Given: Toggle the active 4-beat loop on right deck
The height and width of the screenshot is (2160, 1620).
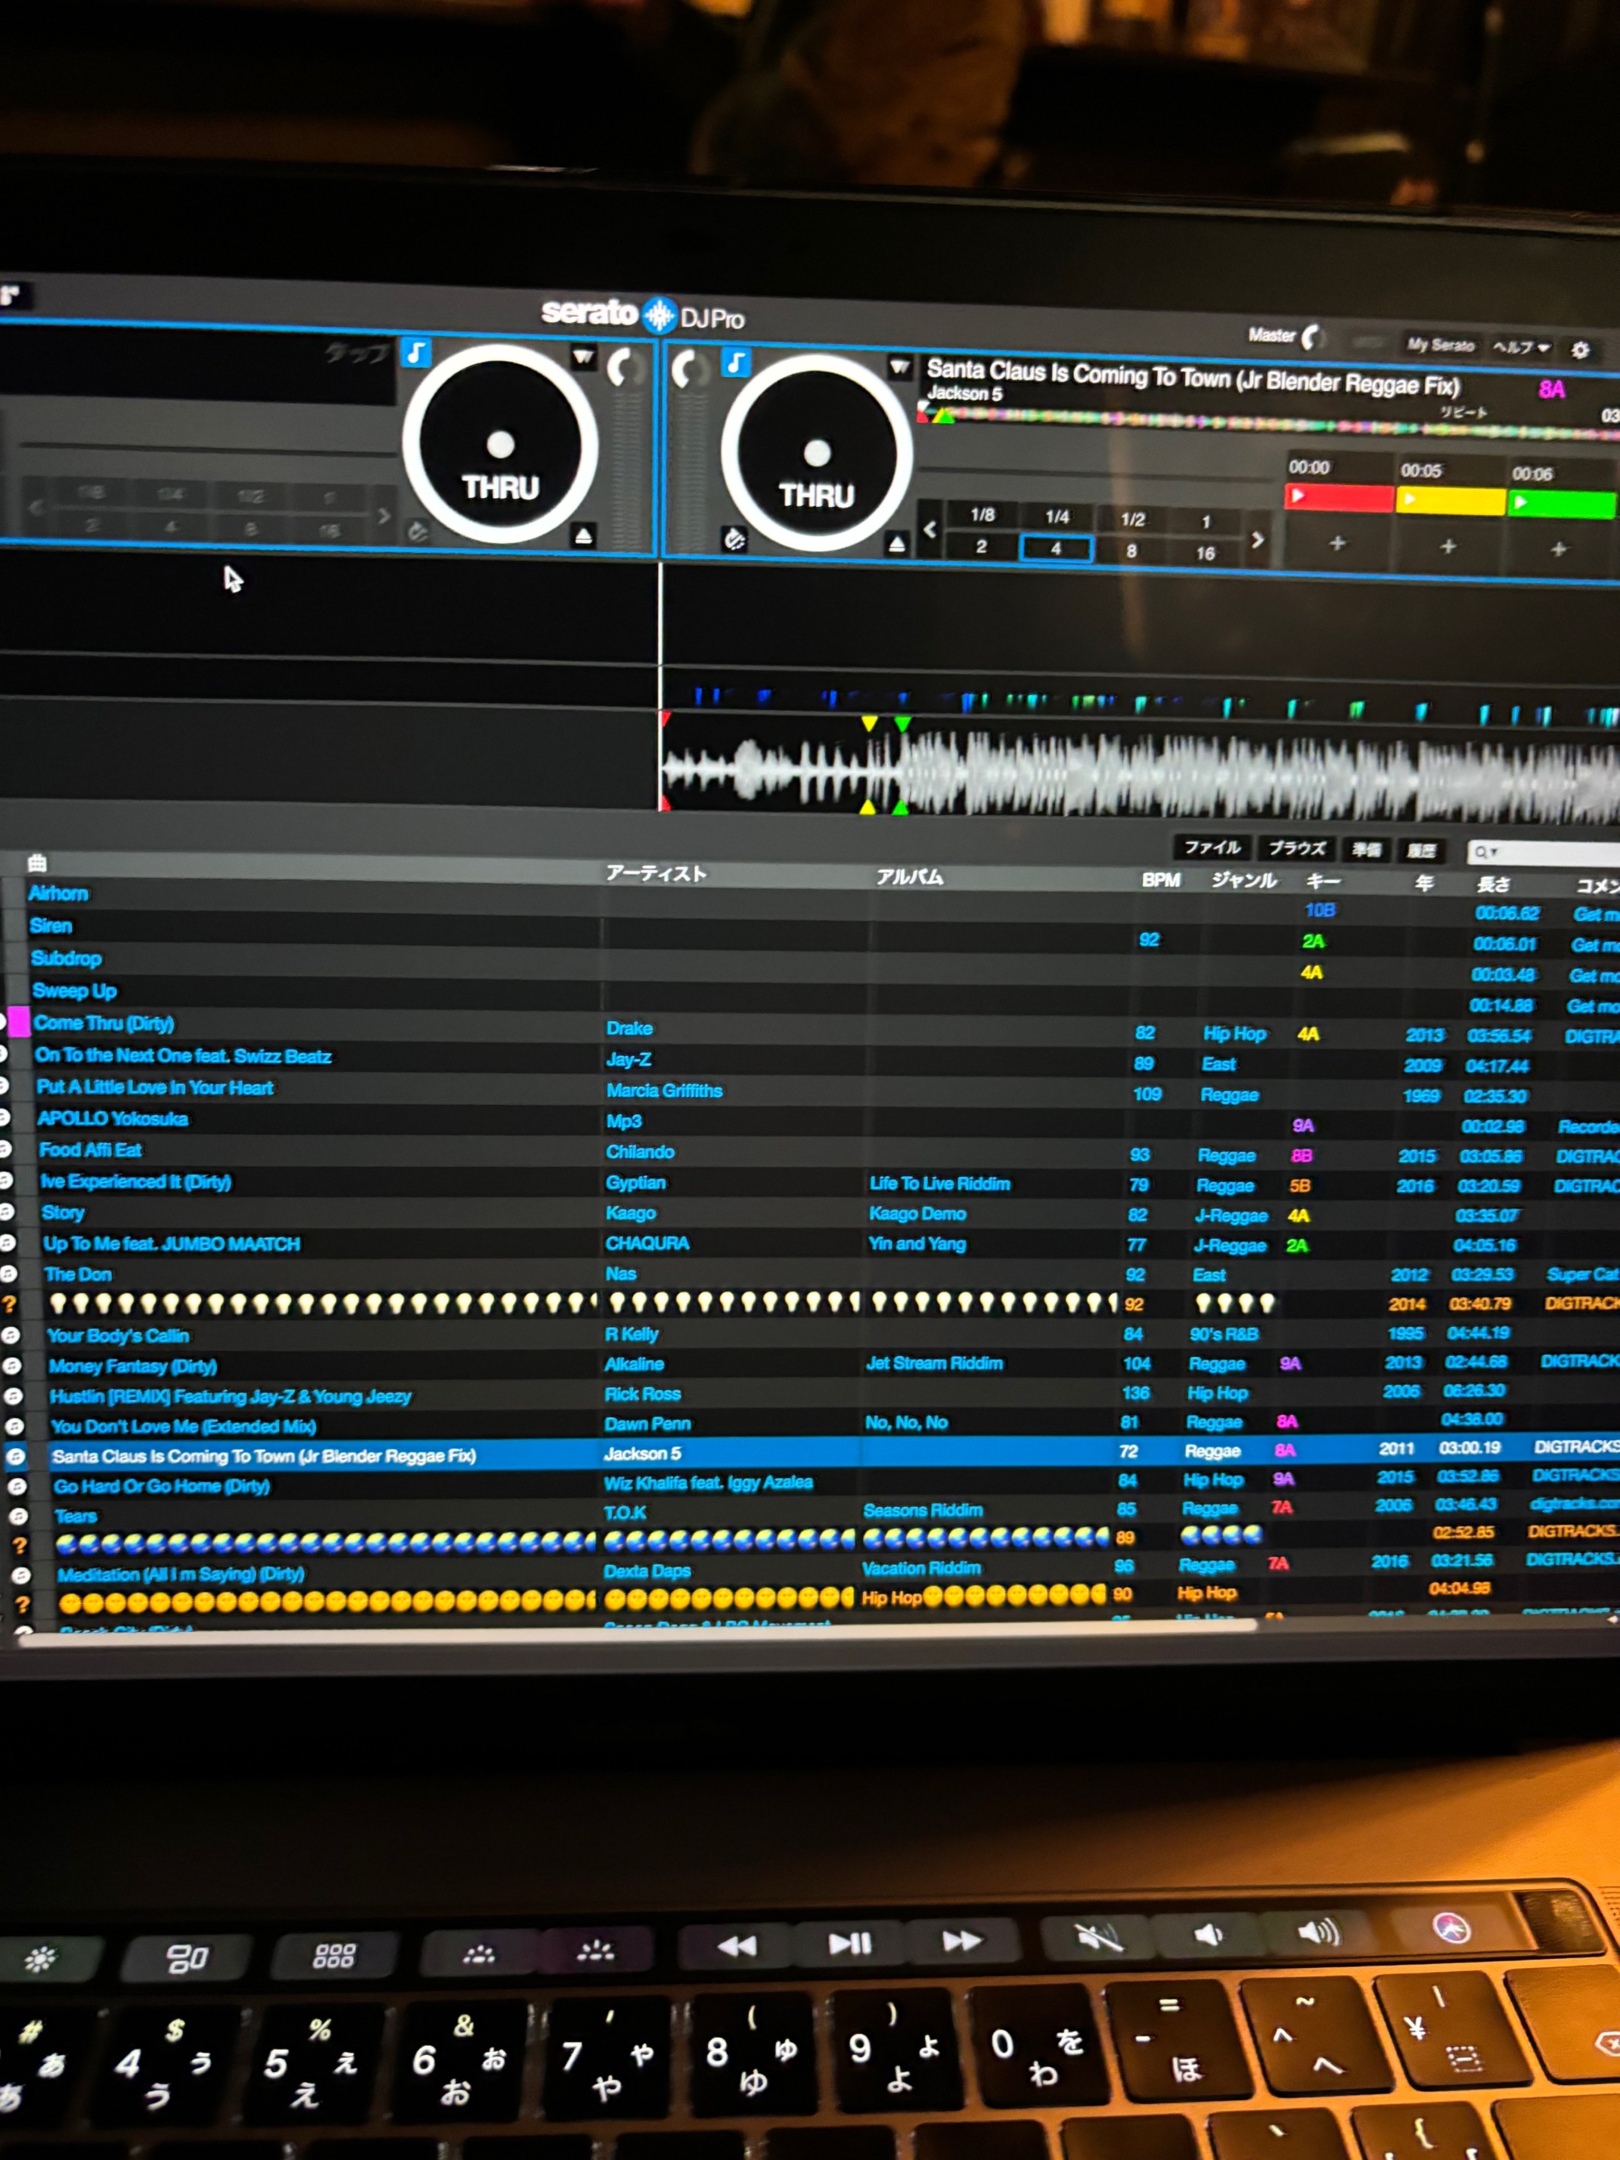Looking at the screenshot, I should 1056,549.
